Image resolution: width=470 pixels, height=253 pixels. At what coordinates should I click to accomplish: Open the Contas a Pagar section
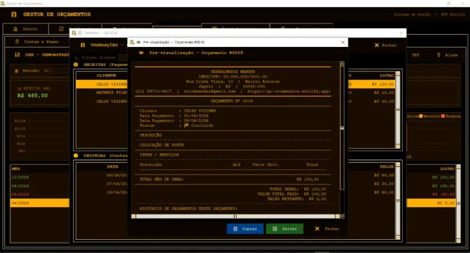click(37, 42)
